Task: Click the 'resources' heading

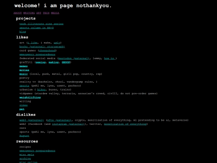Action: coord(27,141)
